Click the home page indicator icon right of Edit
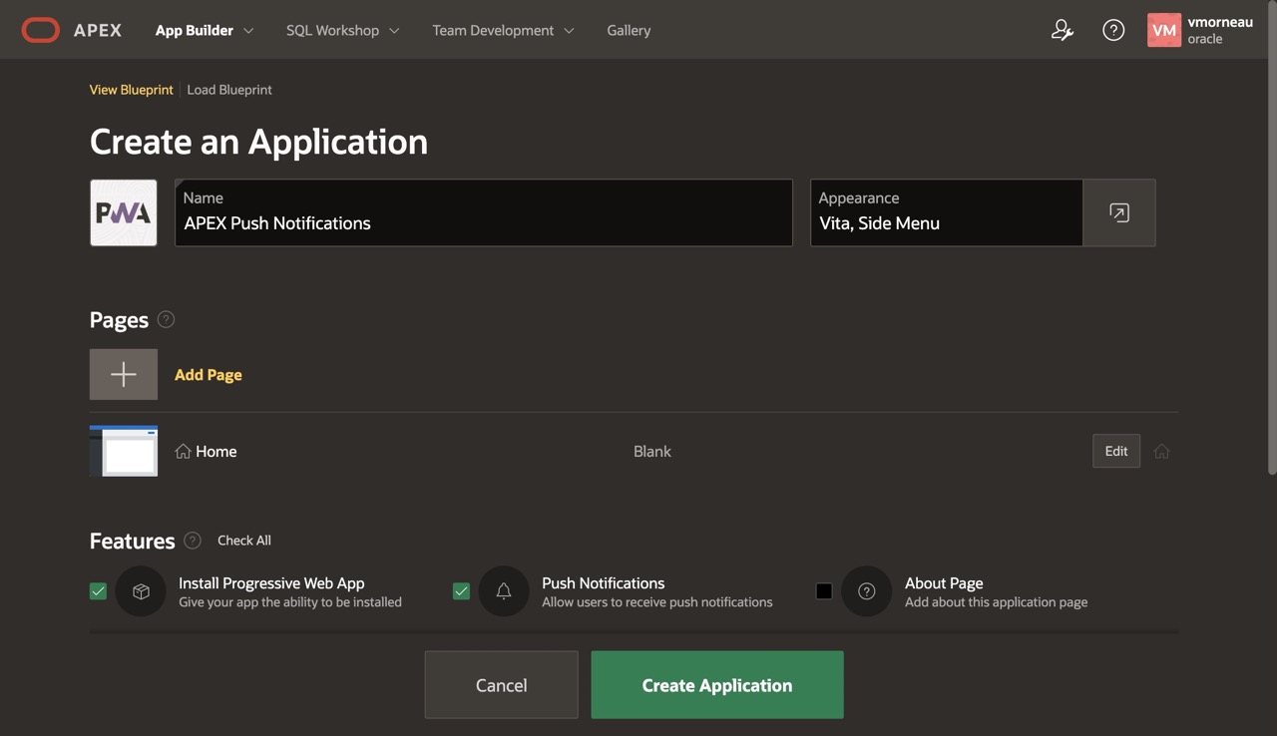Viewport: 1277px width, 736px height. point(1161,452)
